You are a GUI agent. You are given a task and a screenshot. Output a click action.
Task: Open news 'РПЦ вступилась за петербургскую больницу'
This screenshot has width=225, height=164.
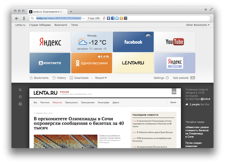[x=152, y=140]
